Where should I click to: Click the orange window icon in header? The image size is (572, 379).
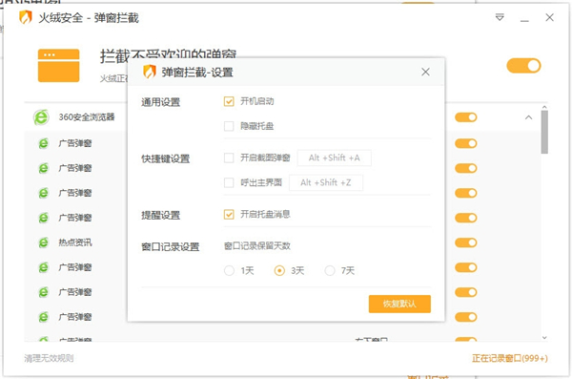pos(58,66)
